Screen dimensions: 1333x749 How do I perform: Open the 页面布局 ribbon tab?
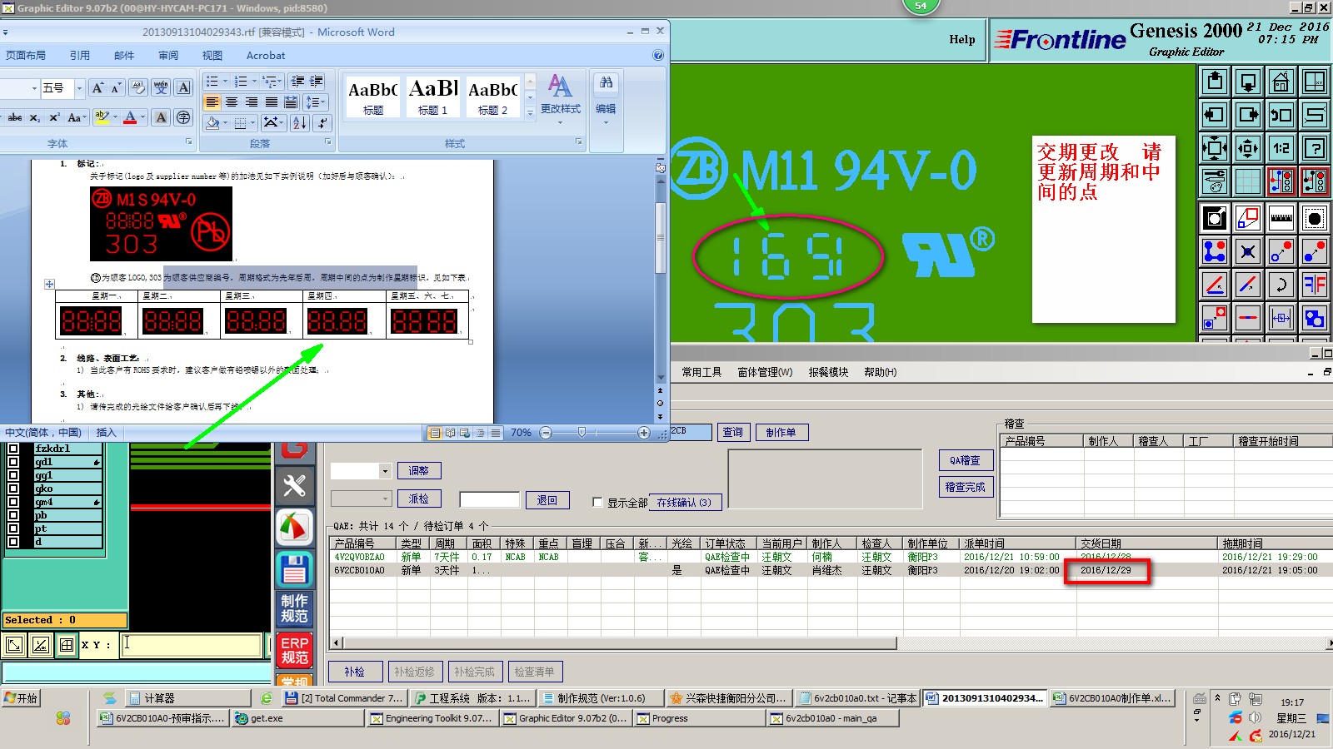click(x=26, y=55)
